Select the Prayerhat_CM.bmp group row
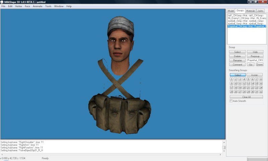This screenshot has height=161, width=268. 247,26
